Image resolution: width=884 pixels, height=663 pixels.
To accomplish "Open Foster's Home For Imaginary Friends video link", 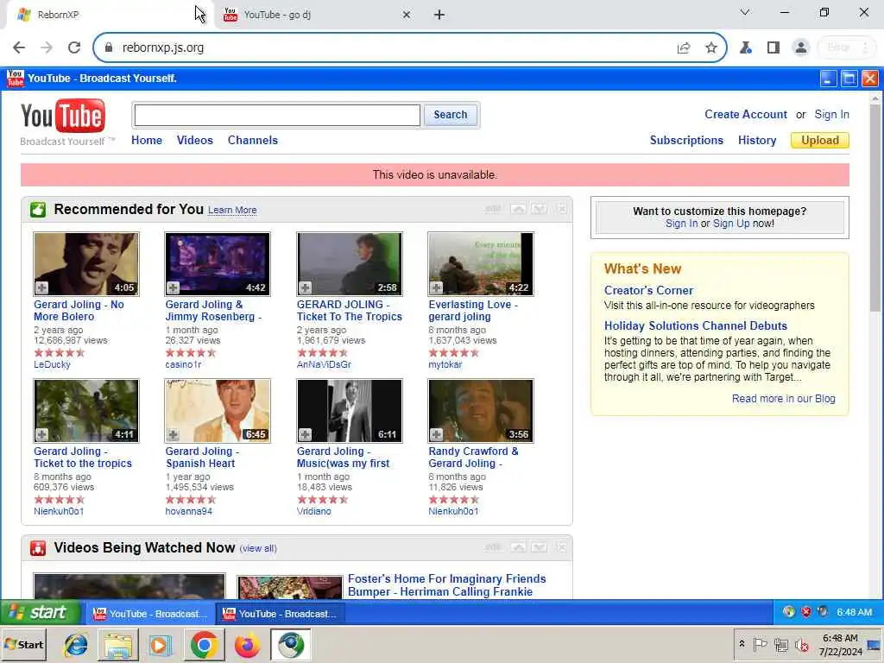I will [x=446, y=585].
